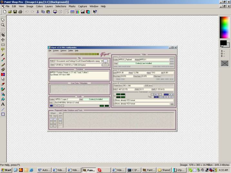Open the Selections menu

61,6
